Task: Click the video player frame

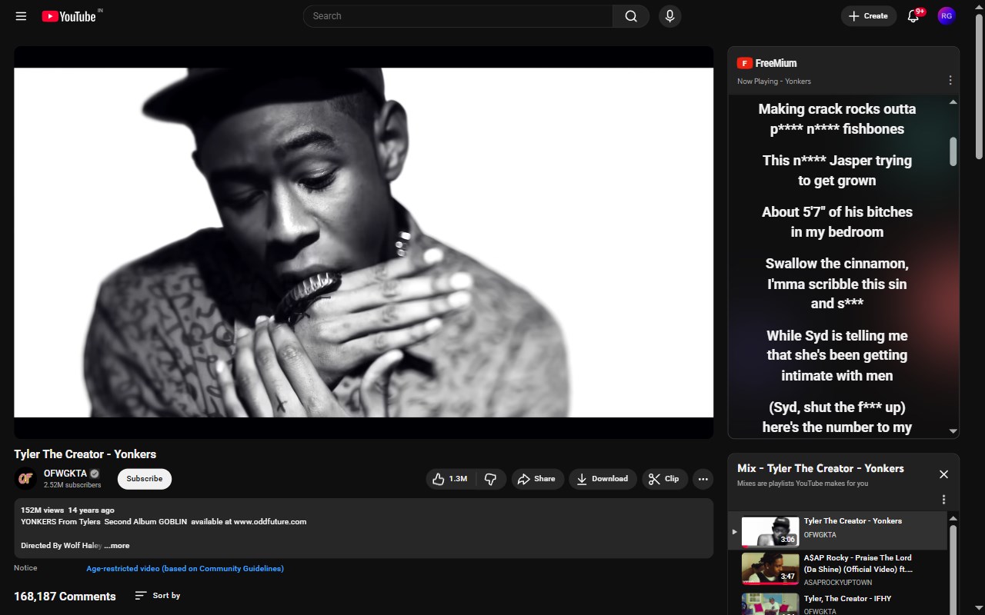Action: [364, 243]
